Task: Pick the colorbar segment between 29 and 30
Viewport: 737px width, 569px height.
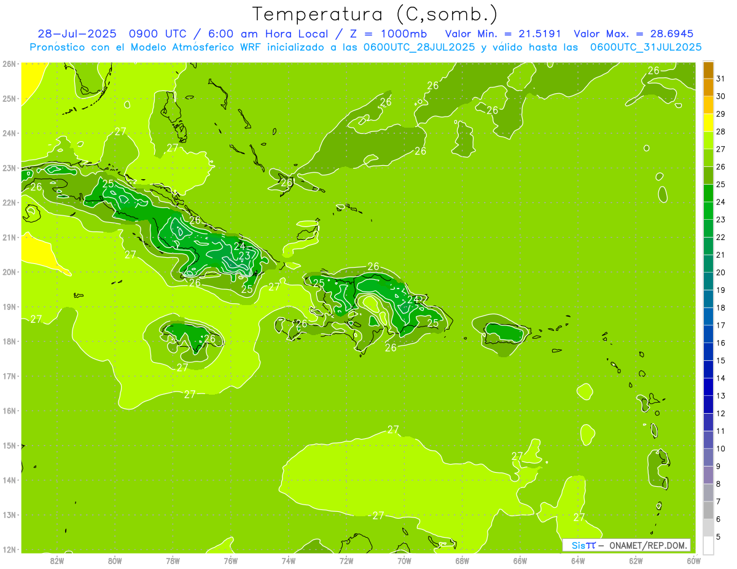Action: (x=708, y=106)
